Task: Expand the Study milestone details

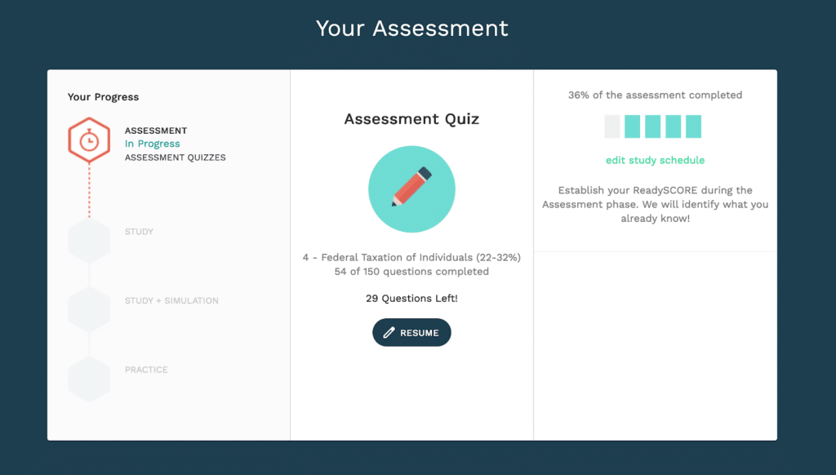Action: [x=139, y=231]
